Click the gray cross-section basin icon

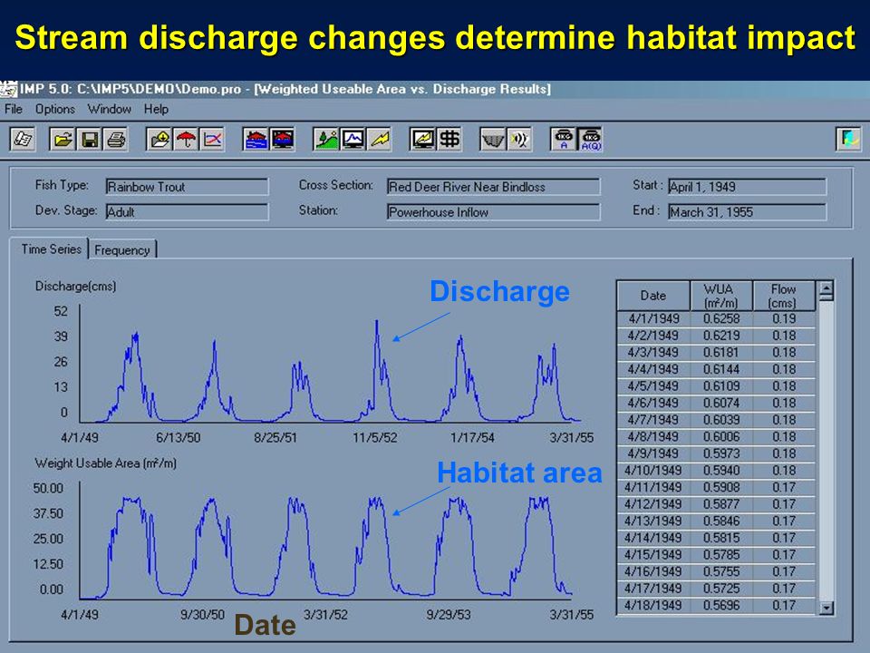tap(492, 139)
